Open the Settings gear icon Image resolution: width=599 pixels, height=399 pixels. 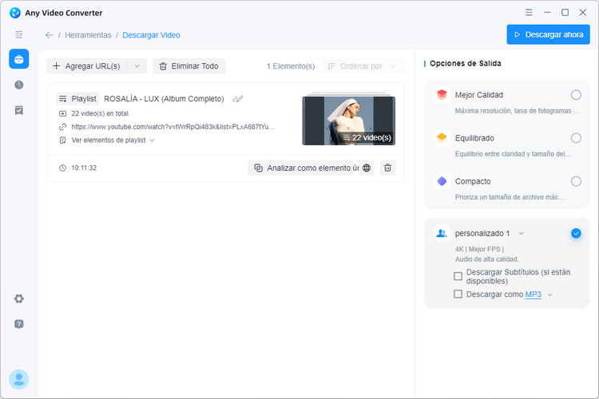pos(18,298)
